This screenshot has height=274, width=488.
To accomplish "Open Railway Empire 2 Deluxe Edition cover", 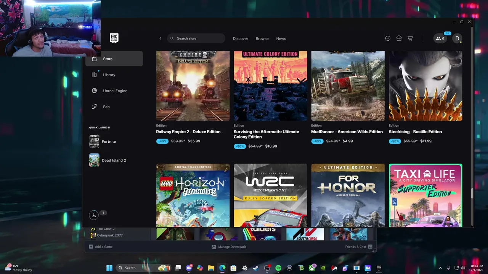I will (x=193, y=86).
